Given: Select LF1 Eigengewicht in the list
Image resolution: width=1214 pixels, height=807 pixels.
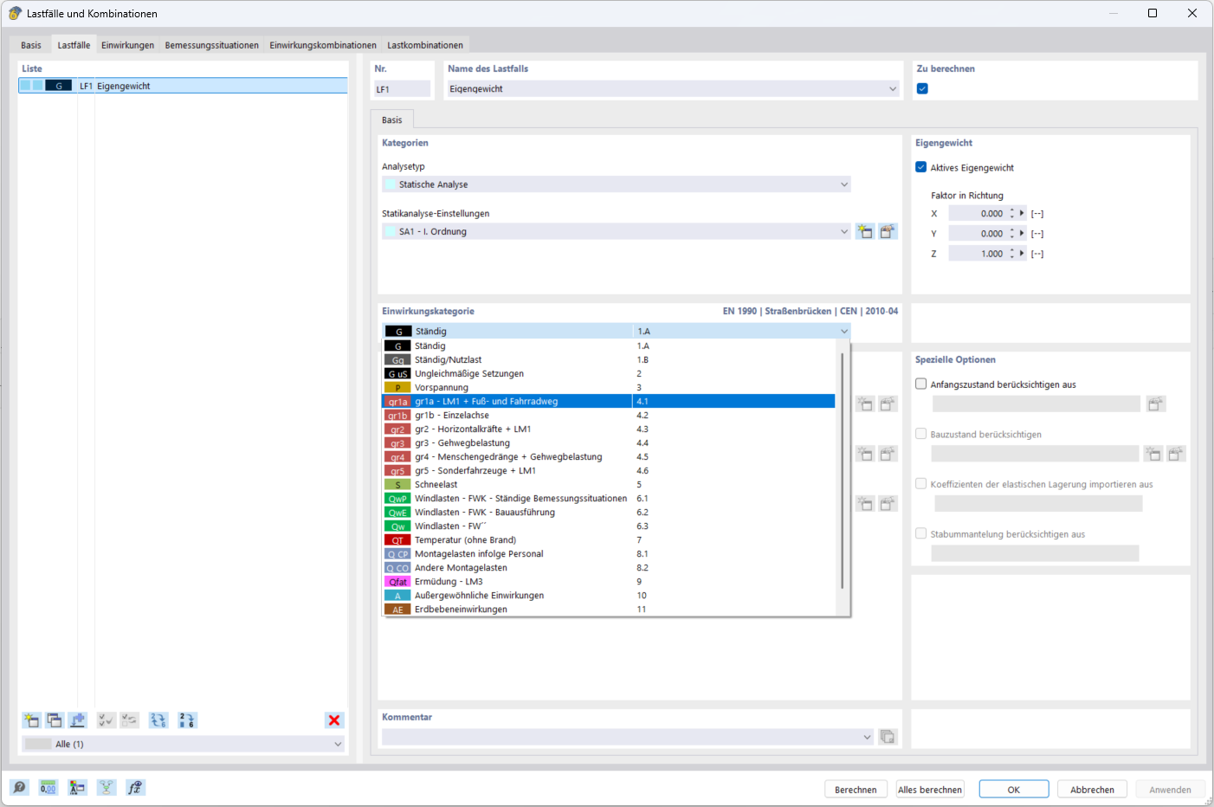Looking at the screenshot, I should click(x=183, y=86).
